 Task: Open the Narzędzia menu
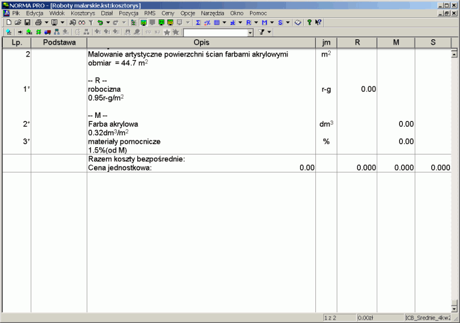tap(213, 13)
